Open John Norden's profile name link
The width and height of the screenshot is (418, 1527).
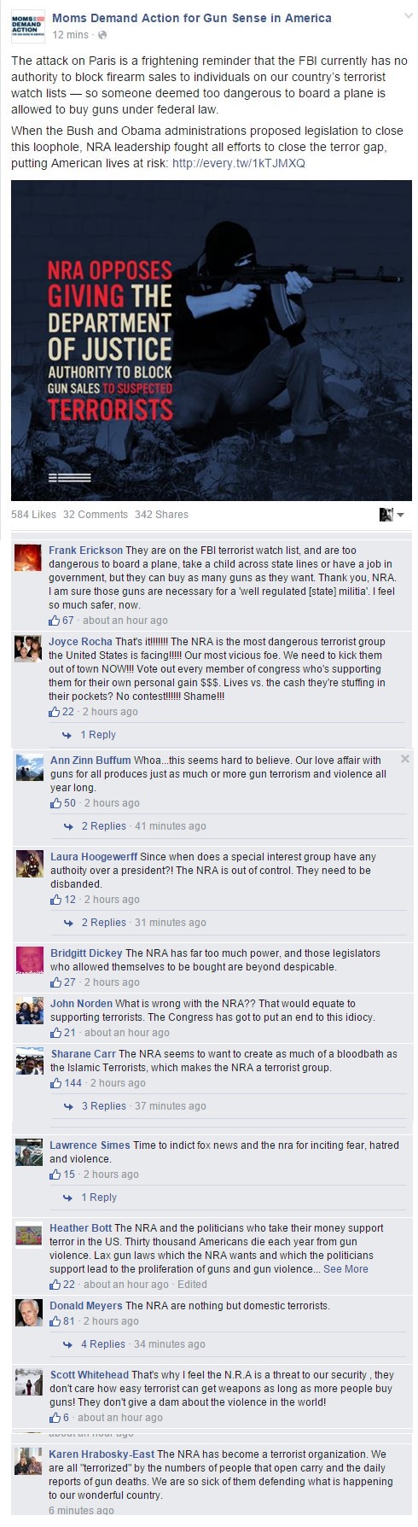point(81,1004)
